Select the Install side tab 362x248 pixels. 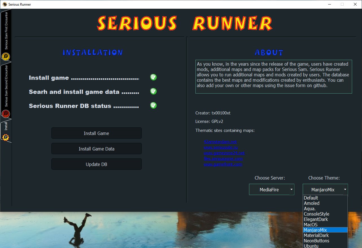(x=6, y=131)
